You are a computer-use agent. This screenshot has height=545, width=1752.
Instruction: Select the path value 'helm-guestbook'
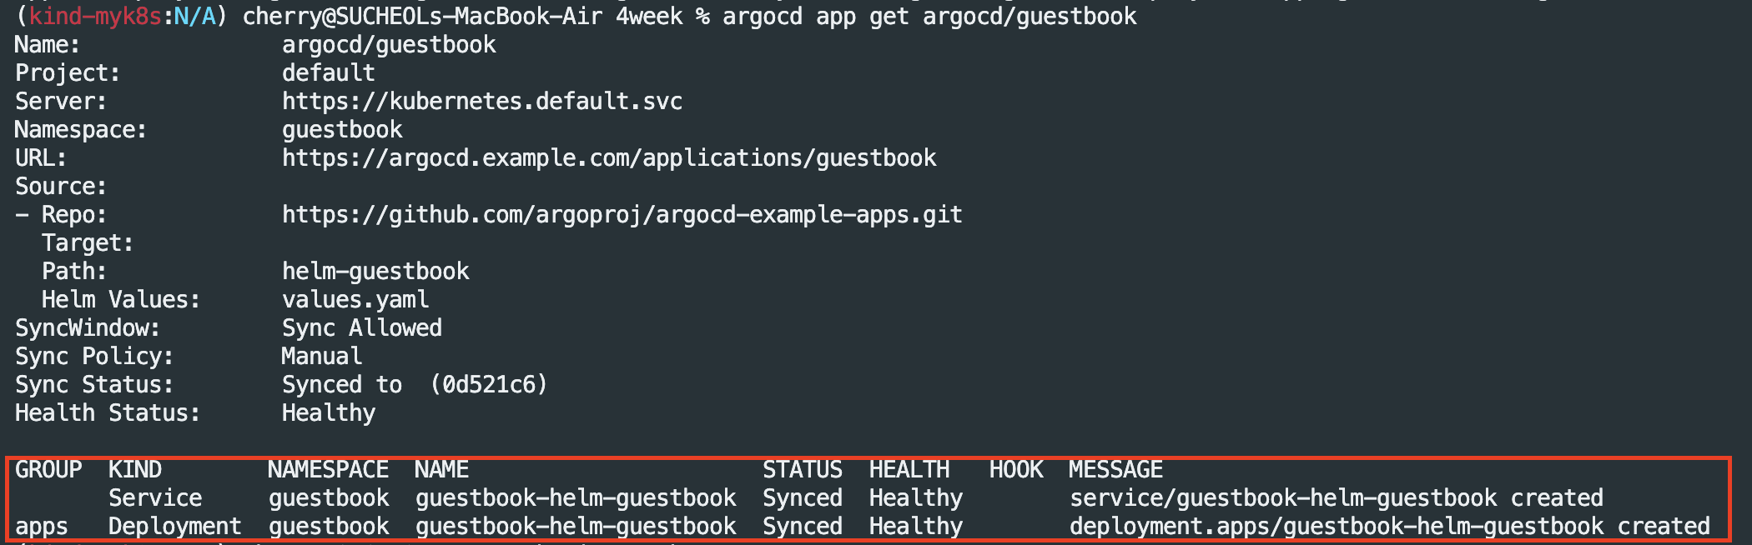(375, 272)
